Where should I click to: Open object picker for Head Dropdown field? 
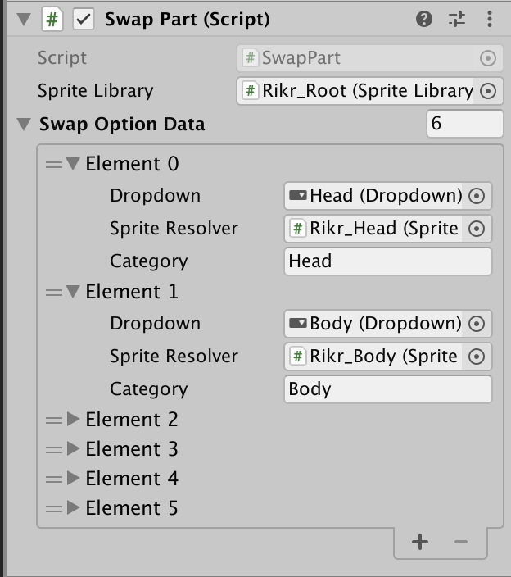point(477,196)
